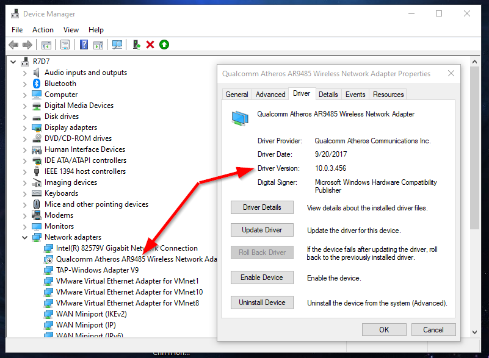
Task: Select VMware Virtual Ethernet Adapter for VMnet8
Action: (x=127, y=303)
